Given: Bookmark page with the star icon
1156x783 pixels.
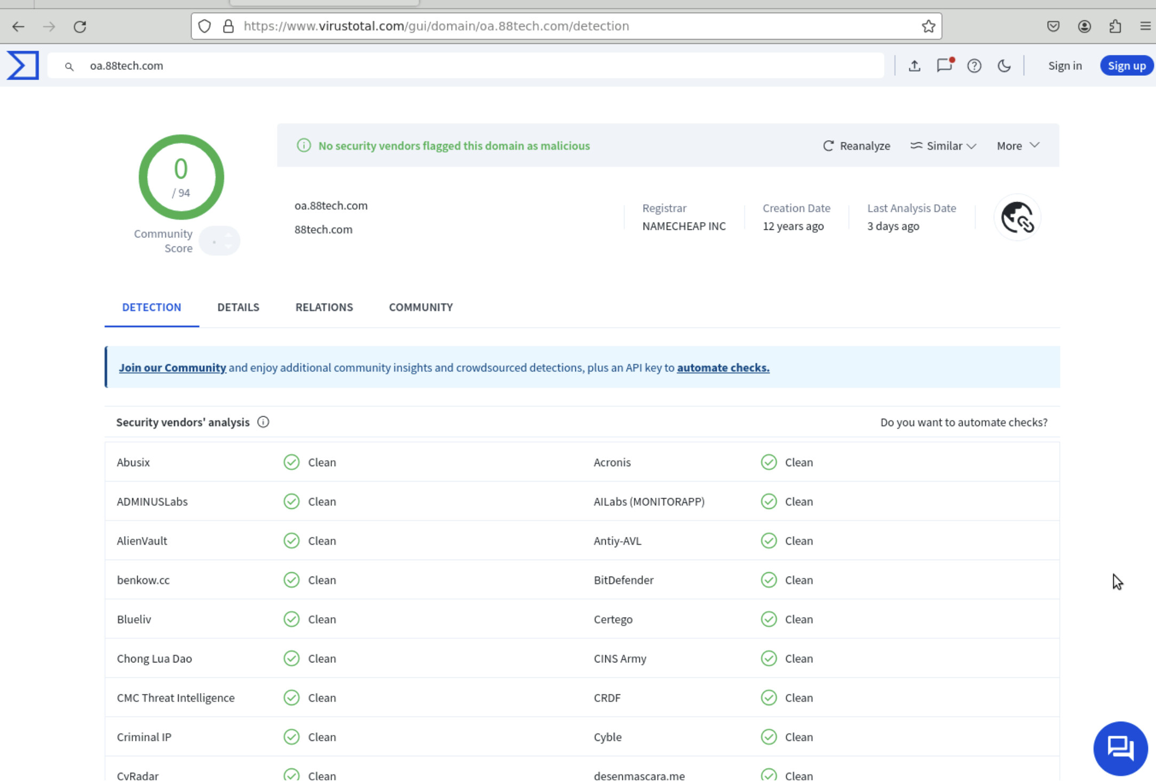Looking at the screenshot, I should (x=928, y=26).
